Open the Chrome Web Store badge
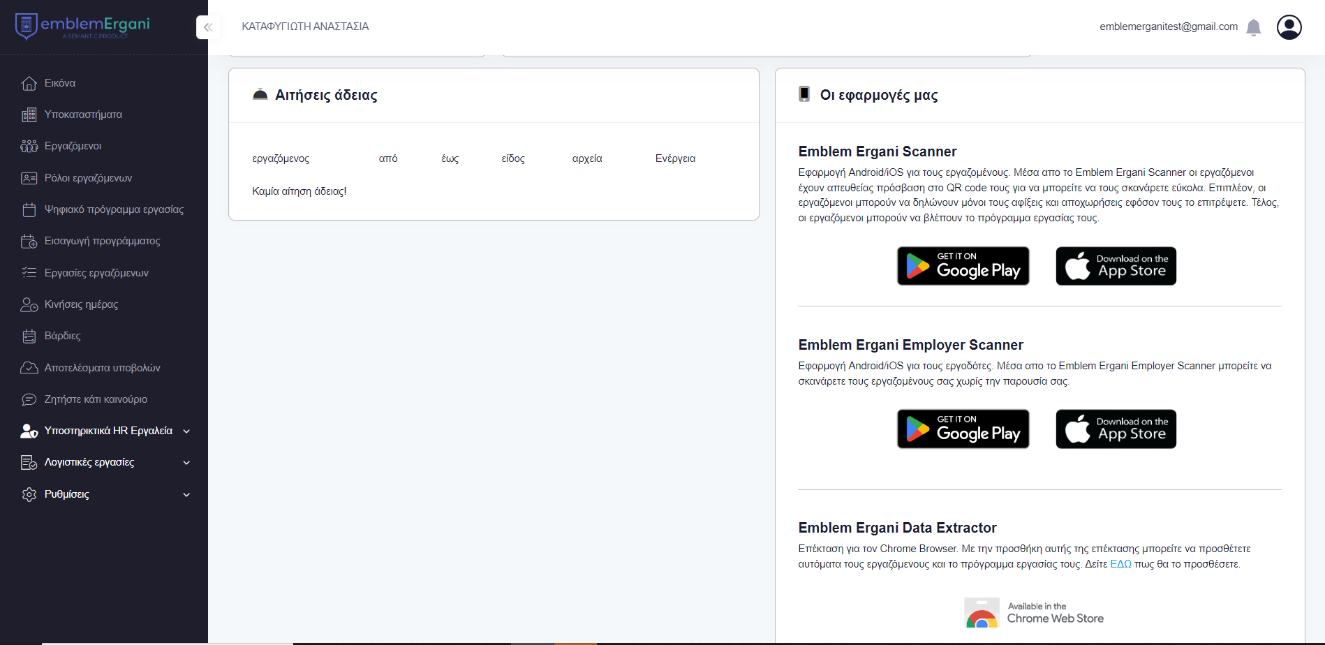The image size is (1325, 645). (x=1035, y=613)
